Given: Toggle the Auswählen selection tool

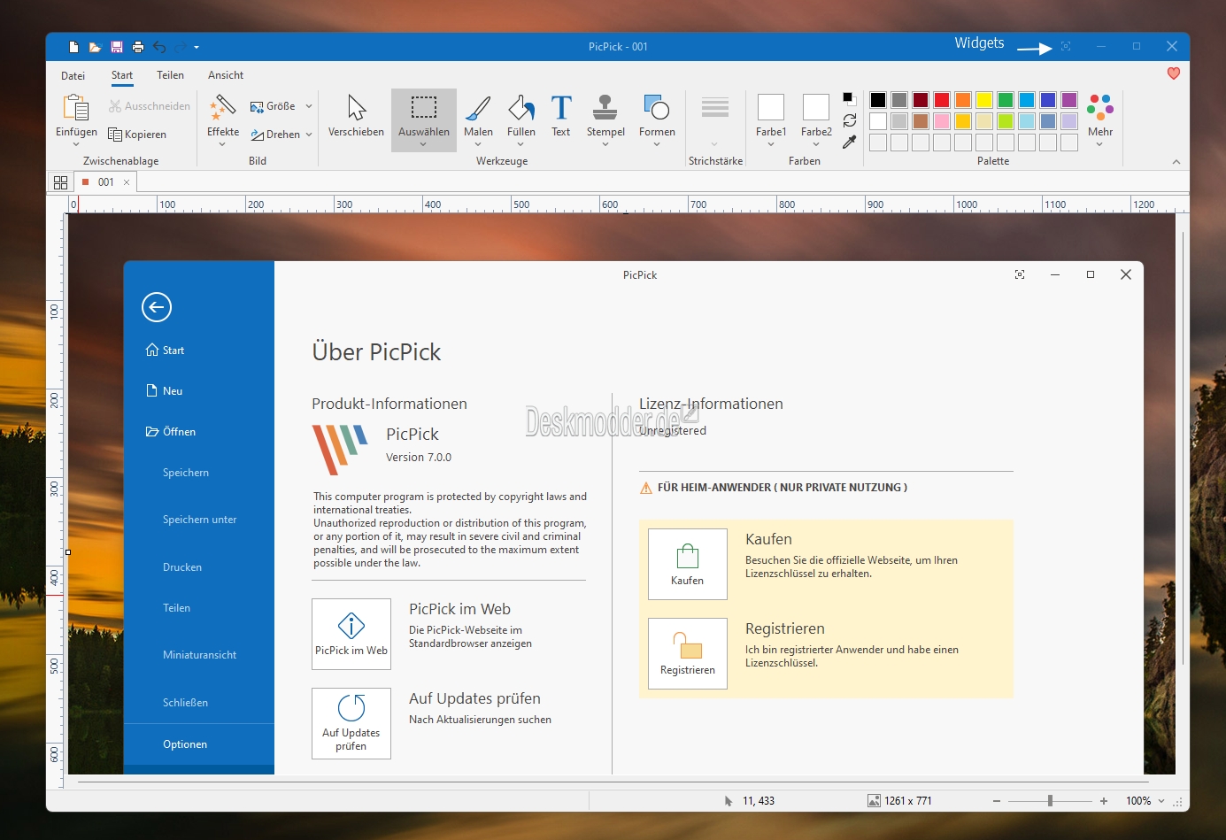Looking at the screenshot, I should (423, 116).
